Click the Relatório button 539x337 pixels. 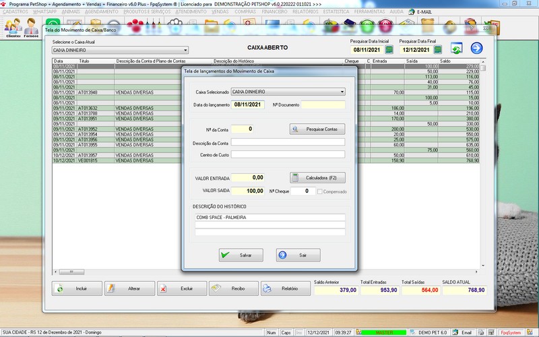point(286,288)
